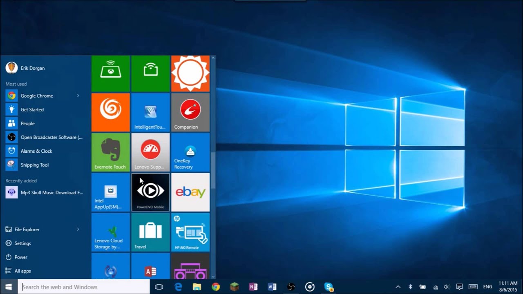Launch Chrome from the taskbar
This screenshot has width=523, height=294.
216,287
